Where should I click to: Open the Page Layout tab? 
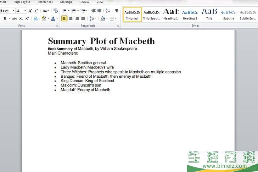[x=22, y=2]
